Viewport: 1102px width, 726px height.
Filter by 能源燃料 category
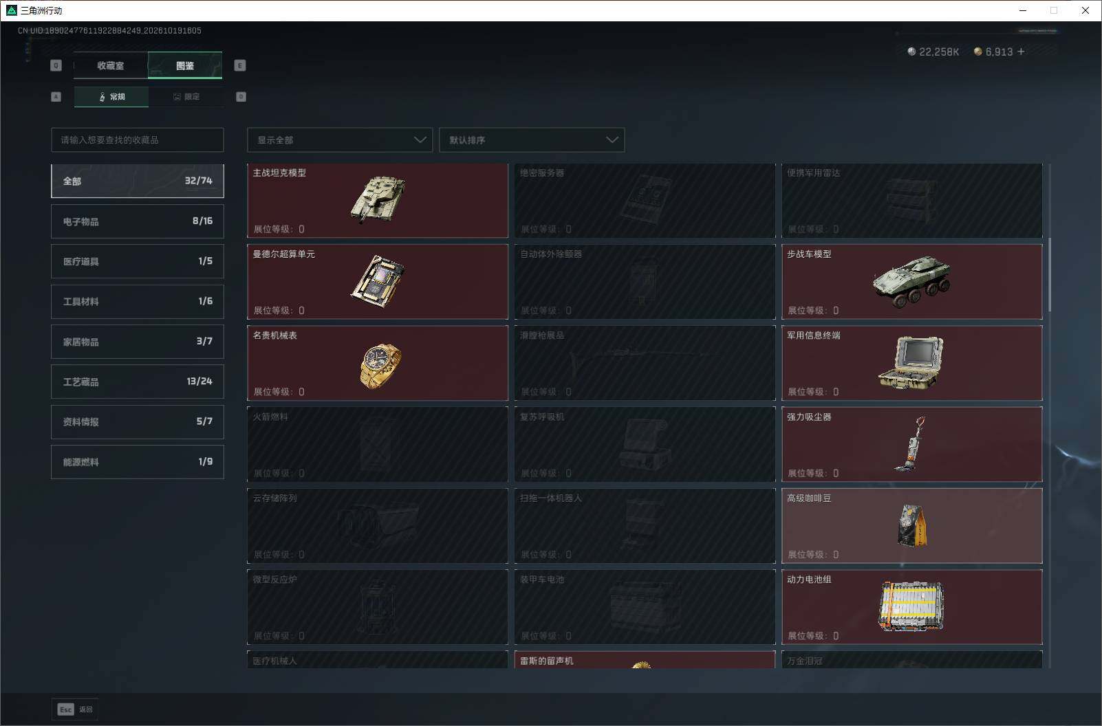[x=138, y=462]
